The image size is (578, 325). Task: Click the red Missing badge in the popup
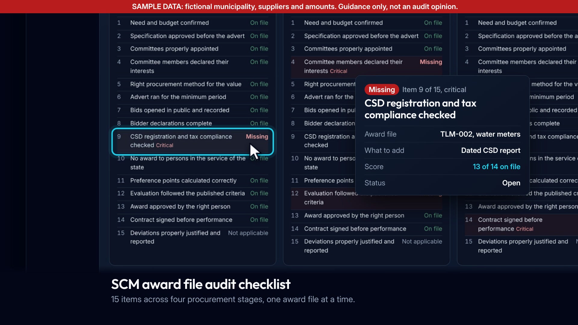coord(382,90)
